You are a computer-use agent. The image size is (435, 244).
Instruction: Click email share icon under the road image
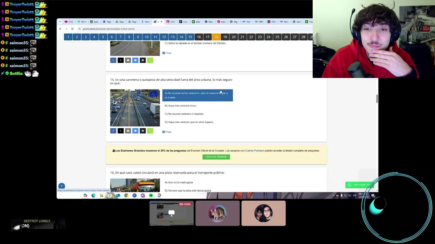tap(128, 60)
